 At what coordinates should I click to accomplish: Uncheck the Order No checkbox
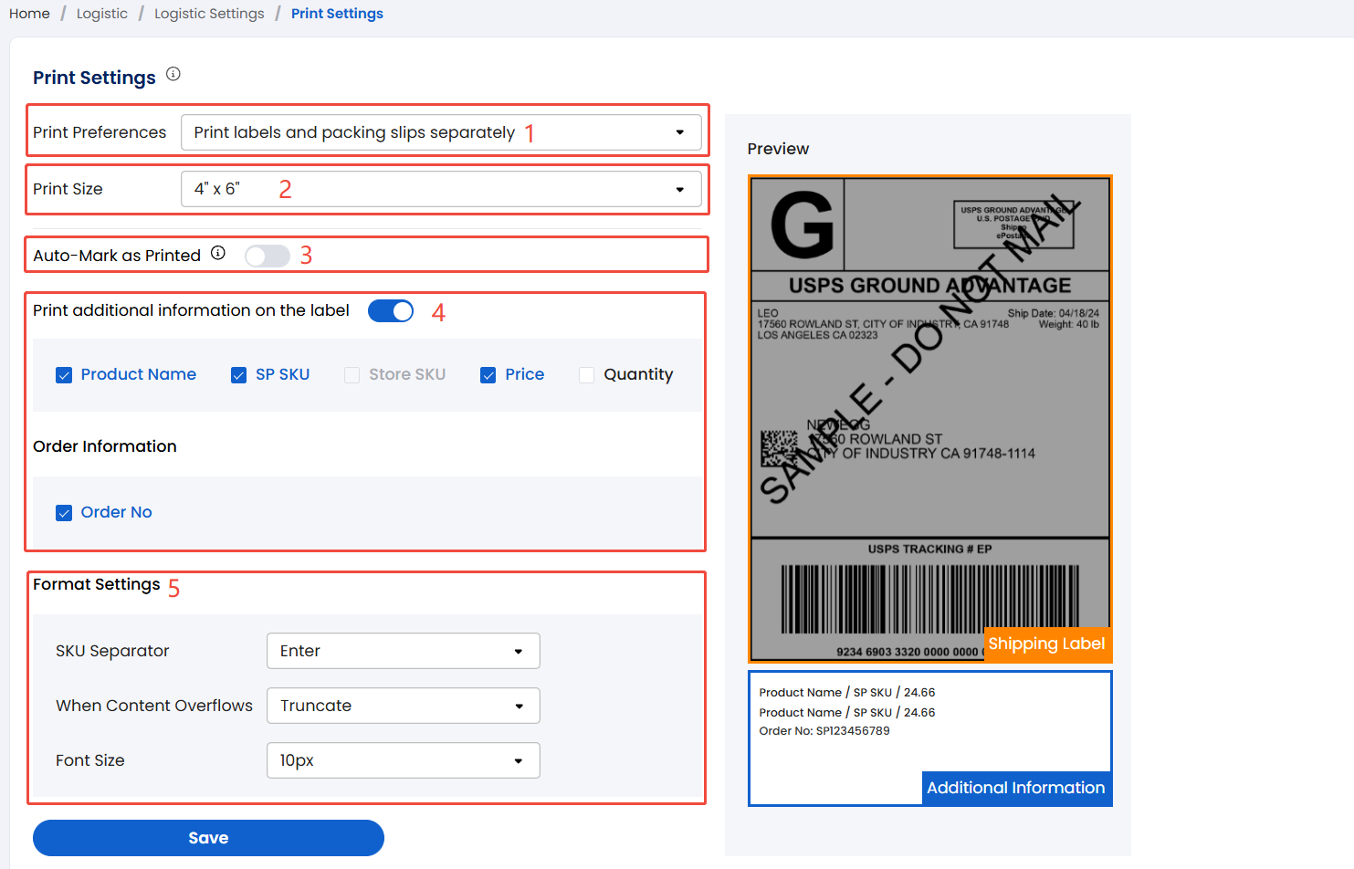64,513
